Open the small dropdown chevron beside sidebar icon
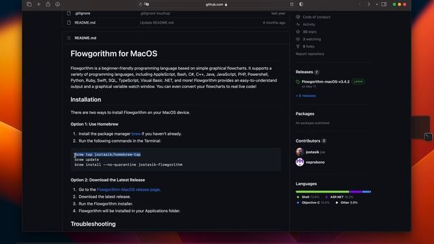 (x=377, y=5)
